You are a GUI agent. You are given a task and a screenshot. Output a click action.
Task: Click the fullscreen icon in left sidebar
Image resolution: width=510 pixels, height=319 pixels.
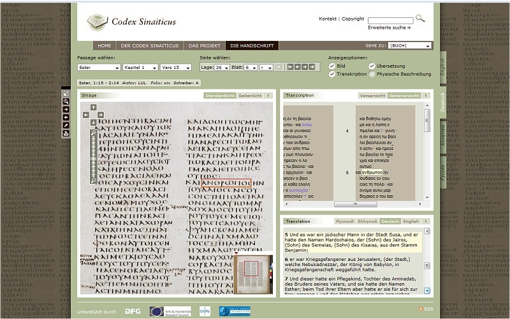coord(66,94)
